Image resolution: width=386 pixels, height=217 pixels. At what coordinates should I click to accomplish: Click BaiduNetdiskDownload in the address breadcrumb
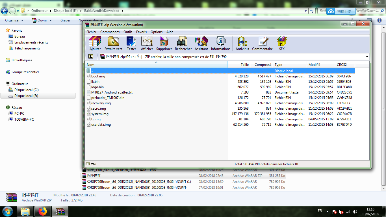(101, 11)
